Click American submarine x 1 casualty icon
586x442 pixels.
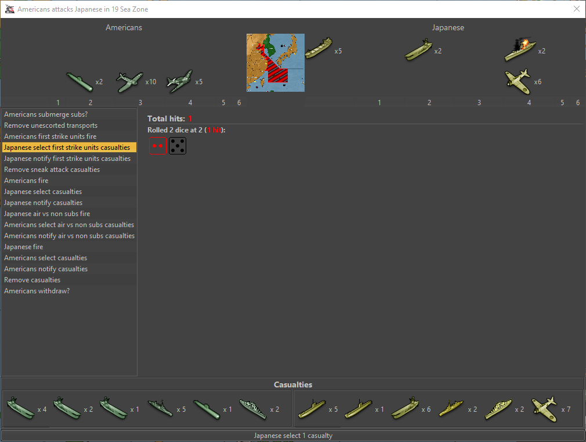[x=207, y=409]
